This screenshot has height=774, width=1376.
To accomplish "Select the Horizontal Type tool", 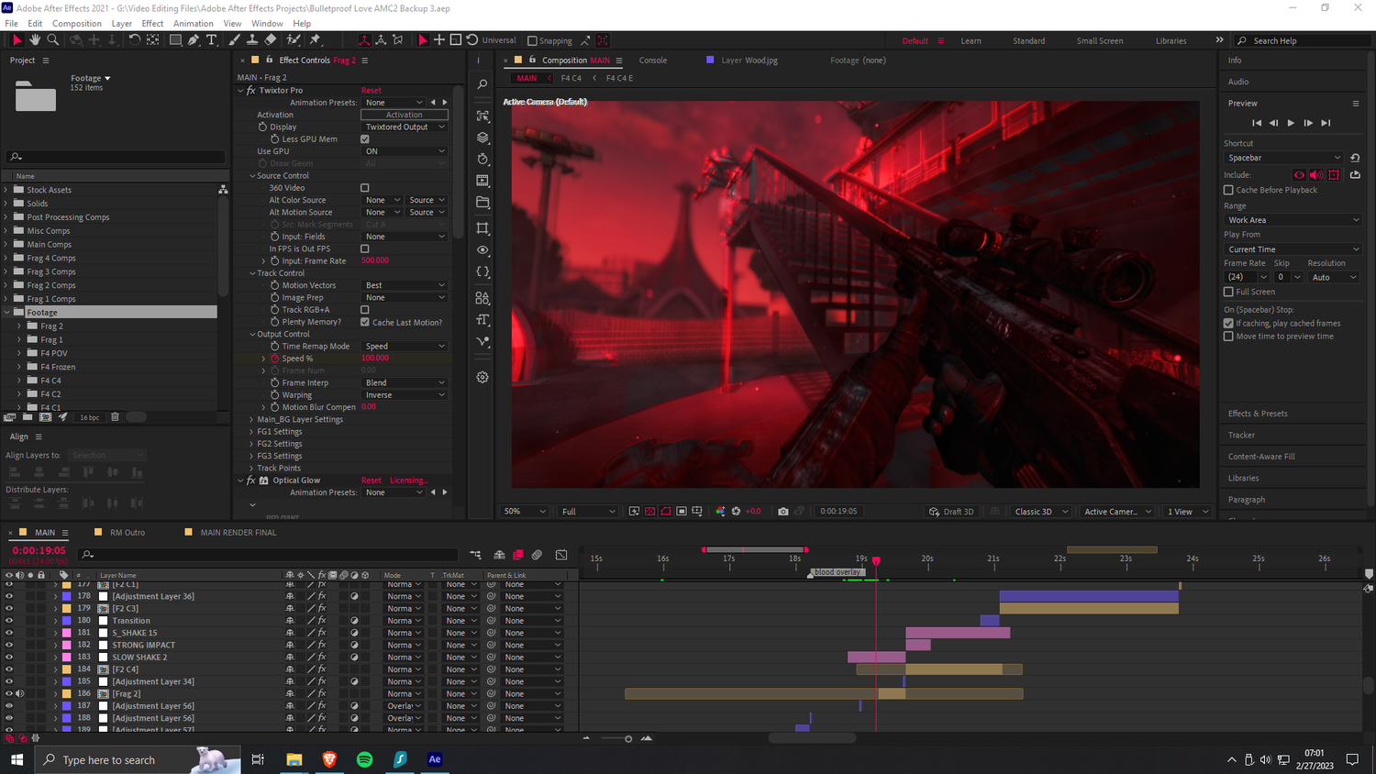I will pyautogui.click(x=212, y=40).
